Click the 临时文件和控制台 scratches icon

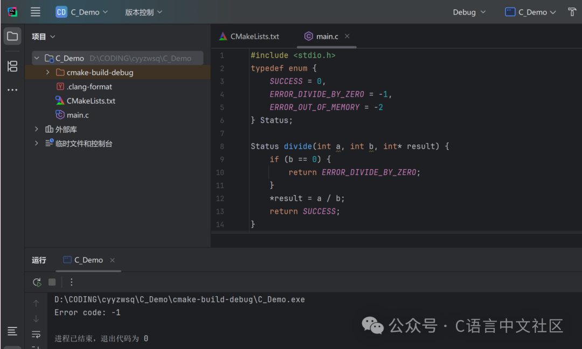(50, 143)
